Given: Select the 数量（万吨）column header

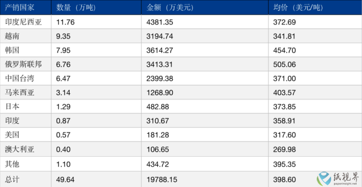Looking at the screenshot, I should (x=96, y=7).
